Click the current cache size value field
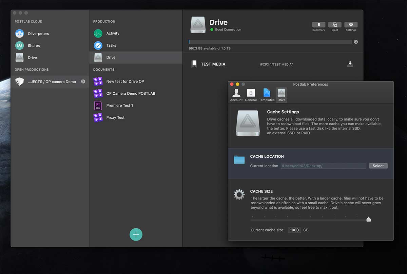 [x=294, y=230]
